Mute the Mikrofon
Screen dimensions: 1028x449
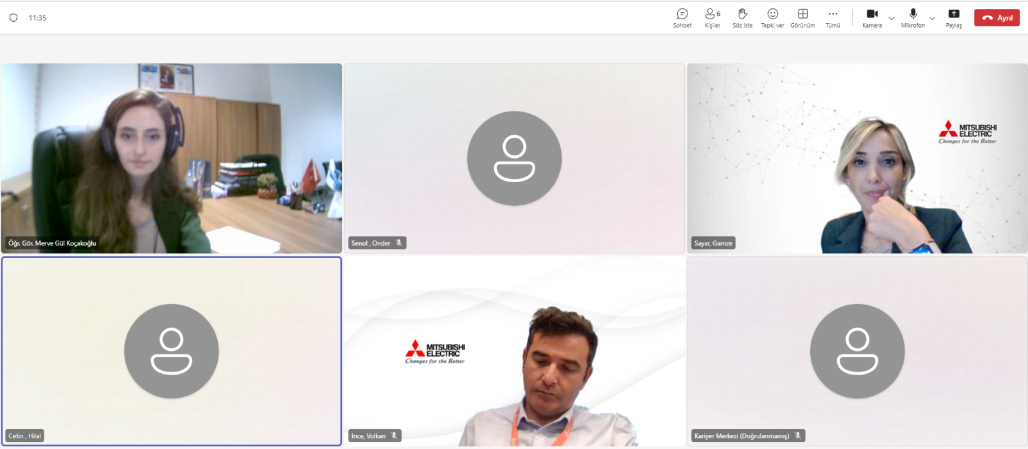point(912,18)
